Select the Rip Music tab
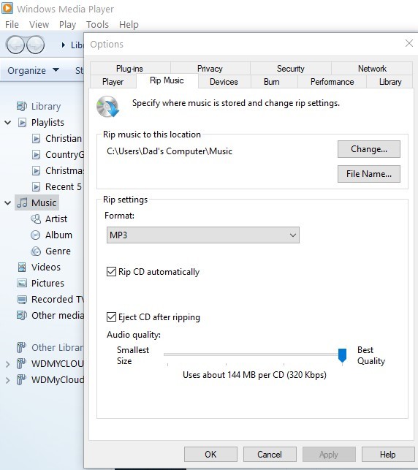418x470 pixels. point(167,80)
